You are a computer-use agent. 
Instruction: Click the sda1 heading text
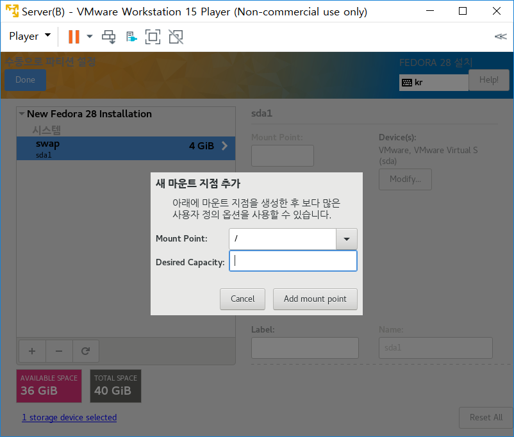[x=261, y=113]
